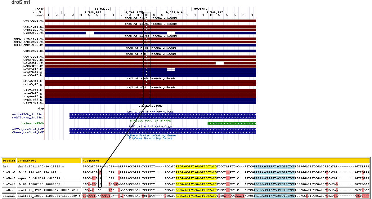Select the droSim1 species cell
The width and height of the screenshot is (372, 199).
coord(8,172)
